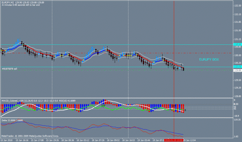Click the MetaTrader copyright text

click(30, 136)
